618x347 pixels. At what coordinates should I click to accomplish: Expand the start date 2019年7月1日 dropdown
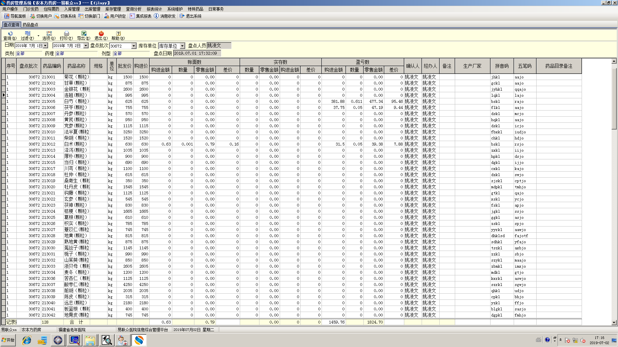click(45, 46)
